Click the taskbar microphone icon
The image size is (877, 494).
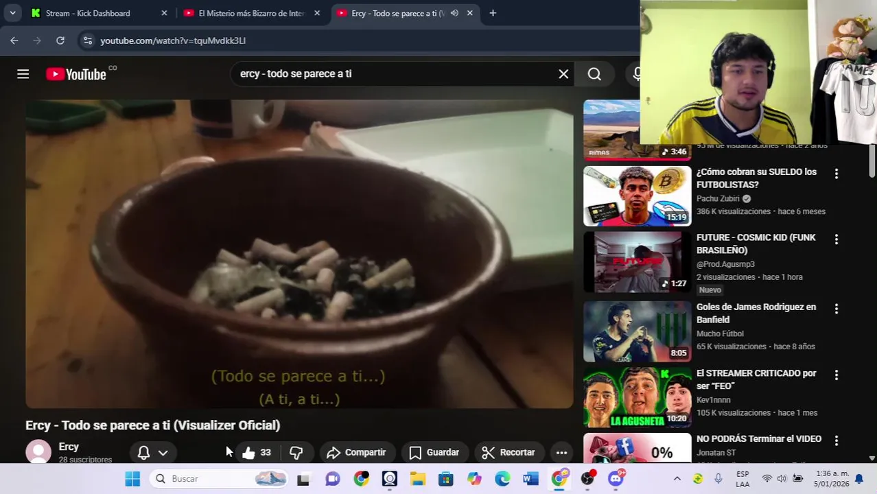pos(718,479)
